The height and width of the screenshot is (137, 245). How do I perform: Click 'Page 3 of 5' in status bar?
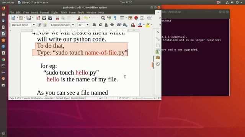point(15,98)
